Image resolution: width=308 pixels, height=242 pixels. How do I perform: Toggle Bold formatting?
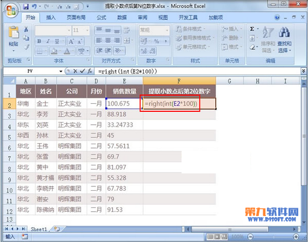click(x=39, y=41)
